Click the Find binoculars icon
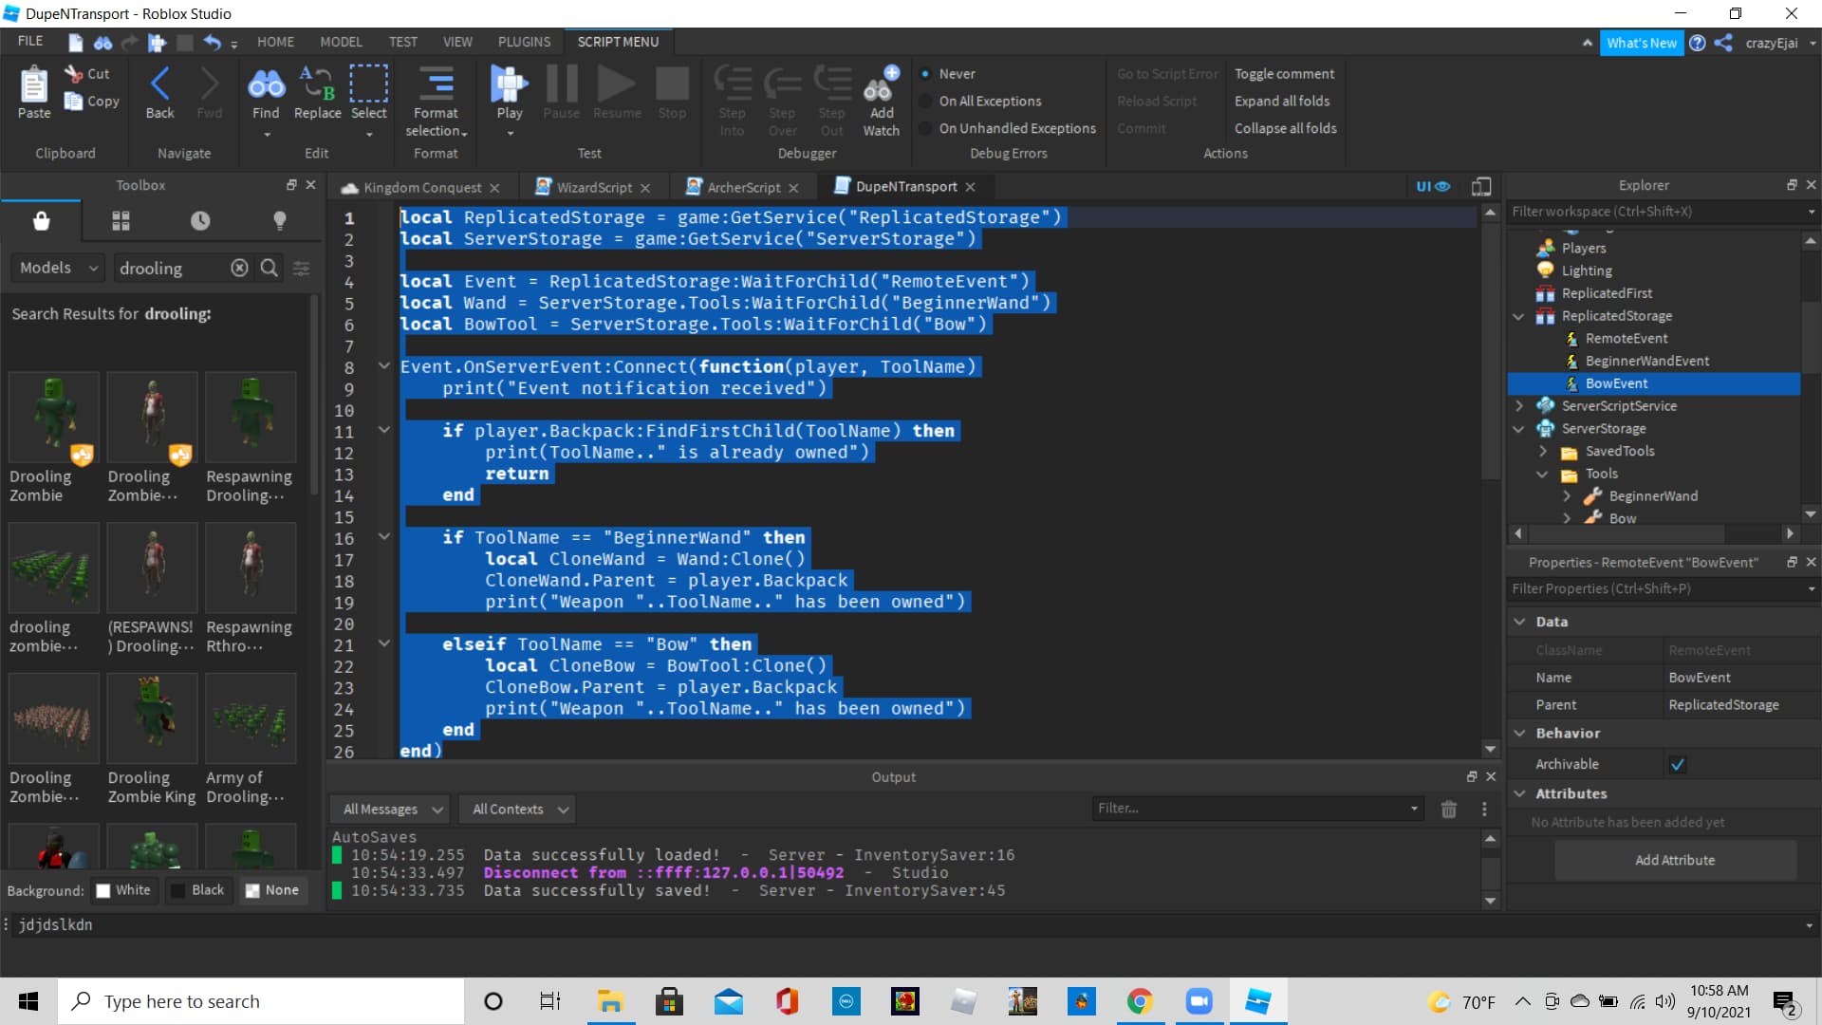Screen dimensions: 1822x1025 click(x=266, y=85)
